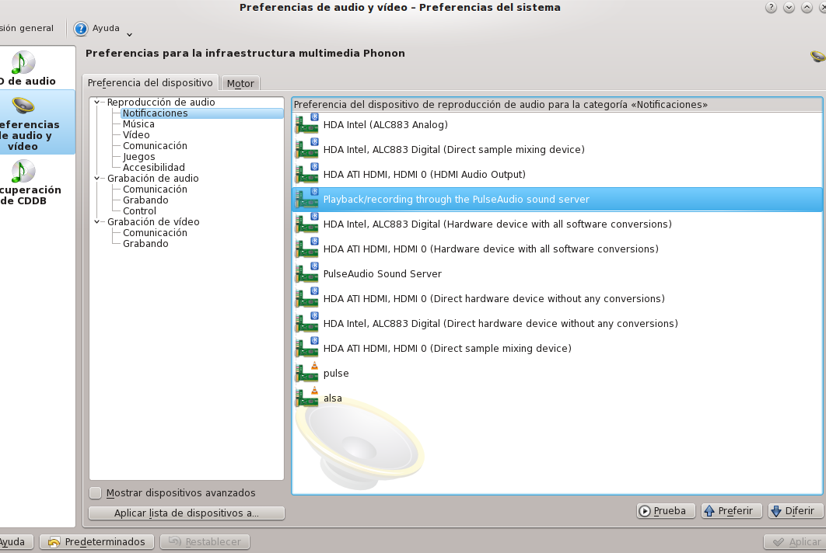Open the Ayuda toolbar menu

tap(97, 29)
